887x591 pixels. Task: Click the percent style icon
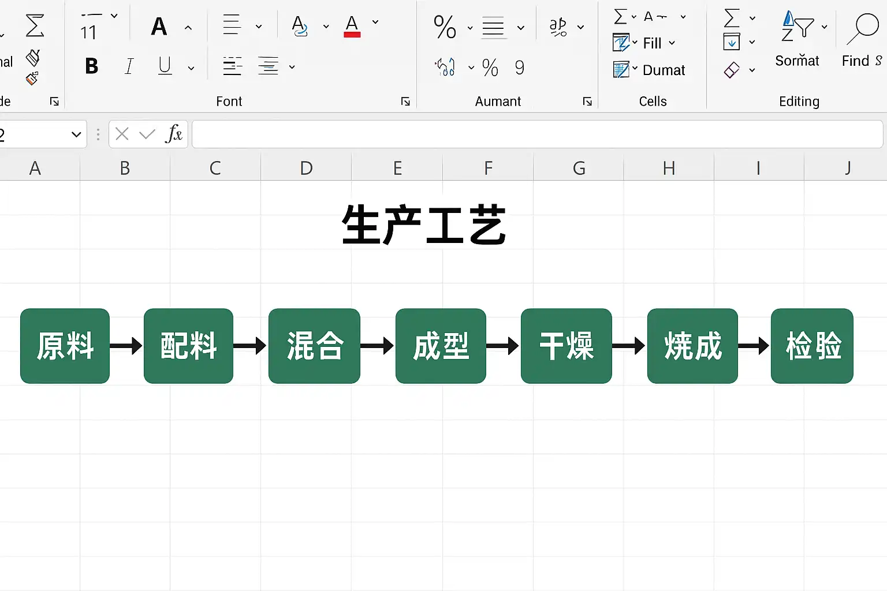[445, 27]
